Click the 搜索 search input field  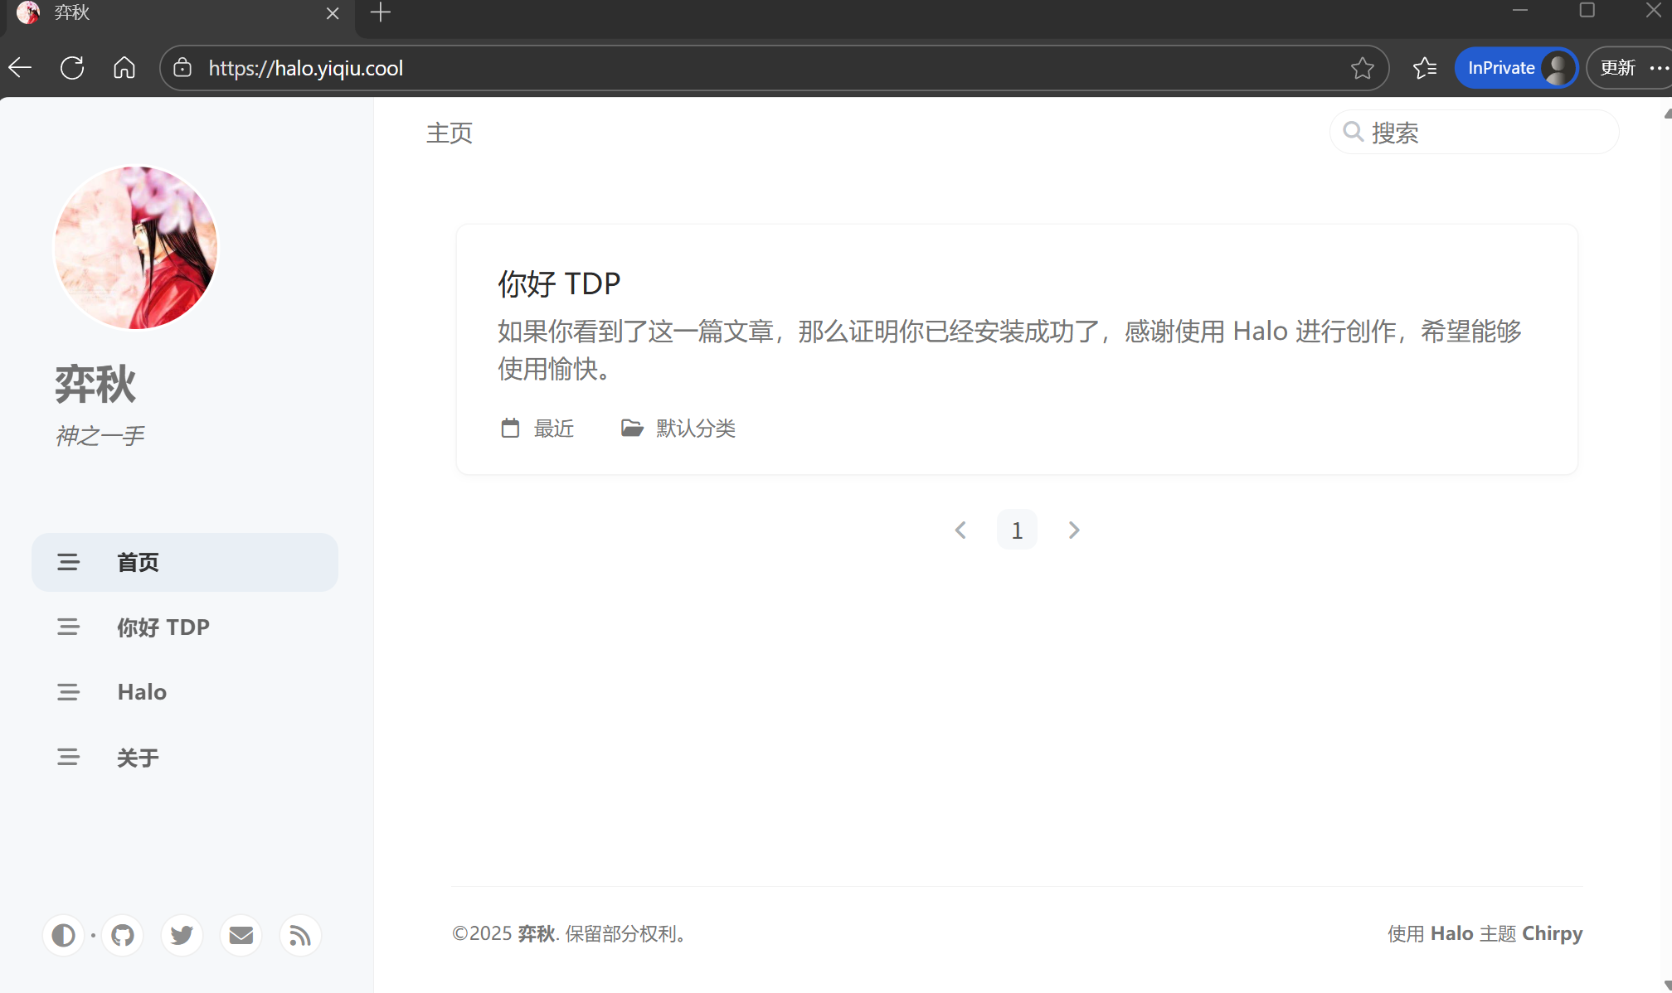(1485, 133)
